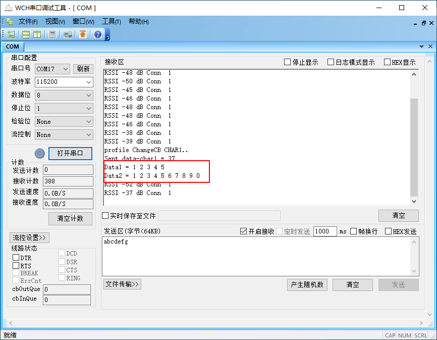Screen dimensions: 437x340
Task: Click the receive area scroll up arrow
Action: coord(414,74)
